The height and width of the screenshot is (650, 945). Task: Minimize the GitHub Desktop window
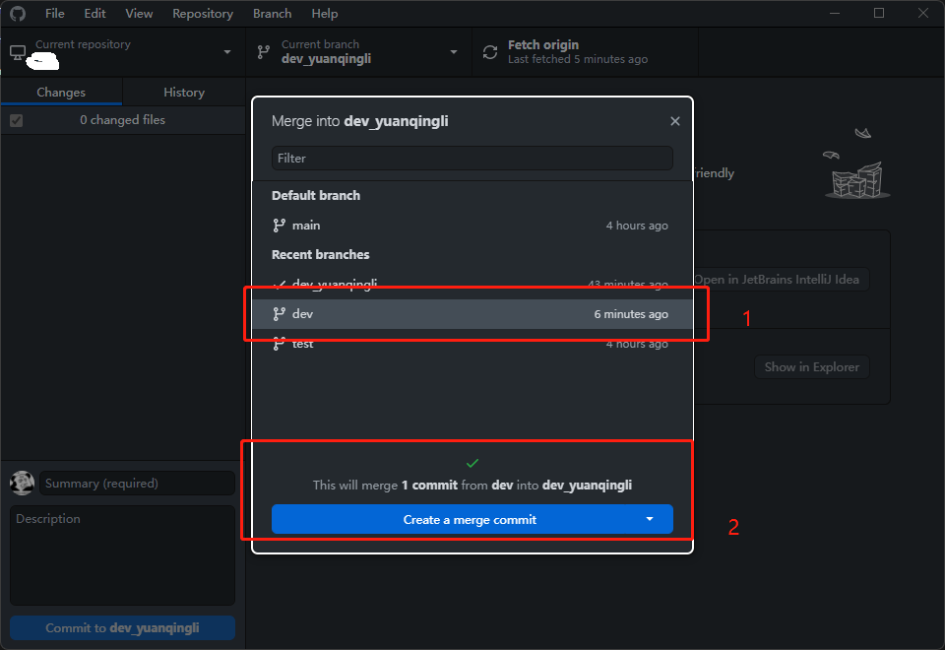coord(835,13)
